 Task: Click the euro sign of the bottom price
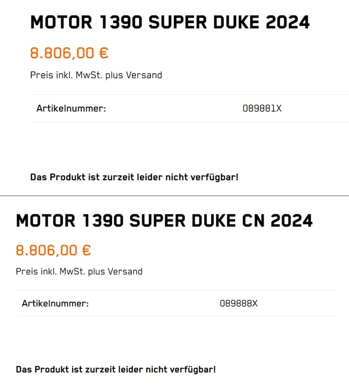(x=86, y=250)
